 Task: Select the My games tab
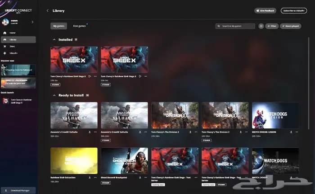point(58,26)
